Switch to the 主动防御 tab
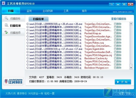This screenshot has width=136, height=98. (48, 11)
